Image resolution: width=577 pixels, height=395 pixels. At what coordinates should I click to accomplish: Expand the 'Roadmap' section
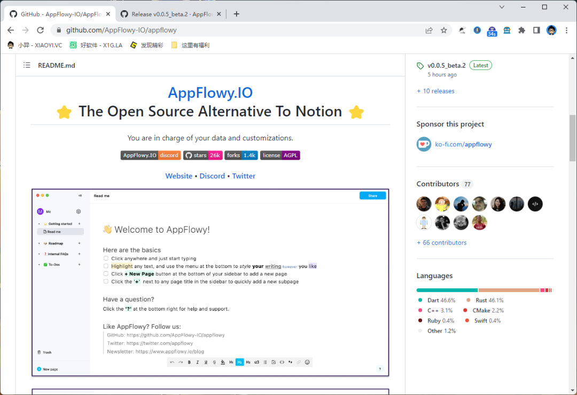(x=39, y=243)
